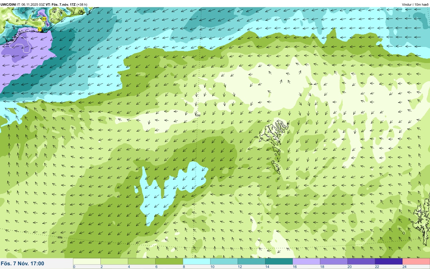Click the pale yellow 0–2 legend swatch

point(87,261)
